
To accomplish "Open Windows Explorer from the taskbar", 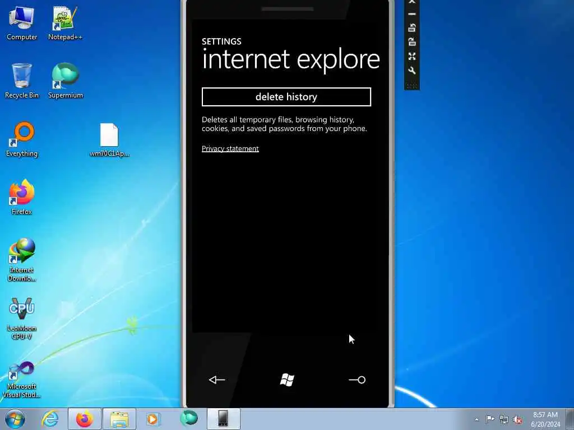I will point(119,419).
